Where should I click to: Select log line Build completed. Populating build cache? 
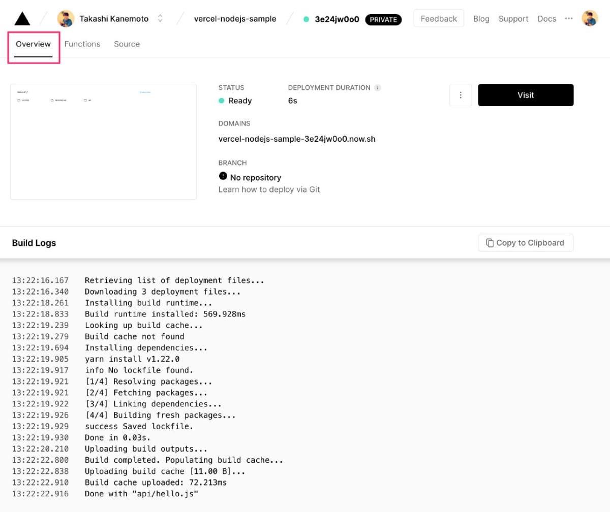184,460
